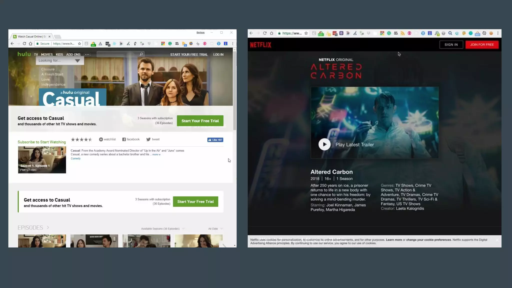
Task: Reload the Hulu page in left browser
Action: coord(24,43)
